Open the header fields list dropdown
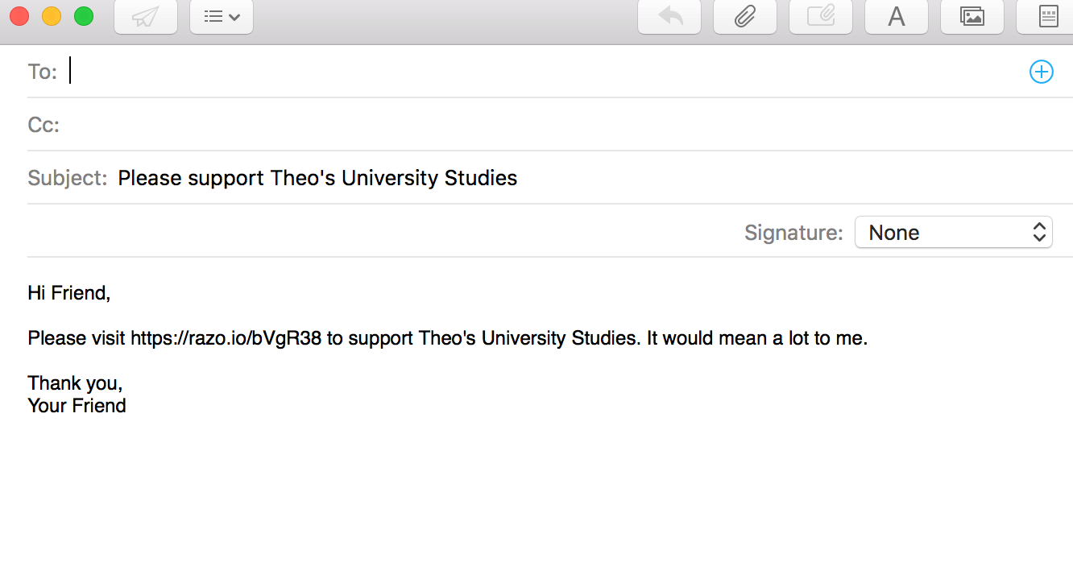The height and width of the screenshot is (583, 1073). click(222, 17)
